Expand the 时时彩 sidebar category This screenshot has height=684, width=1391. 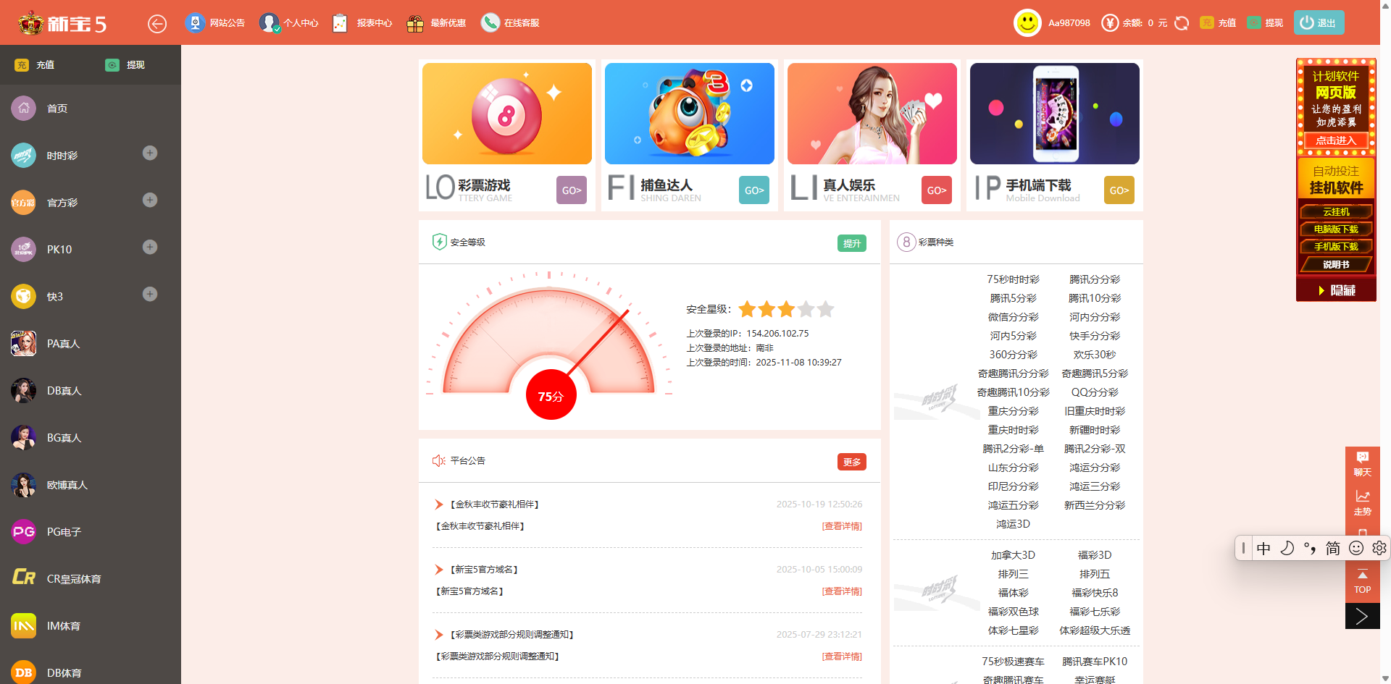coord(150,153)
